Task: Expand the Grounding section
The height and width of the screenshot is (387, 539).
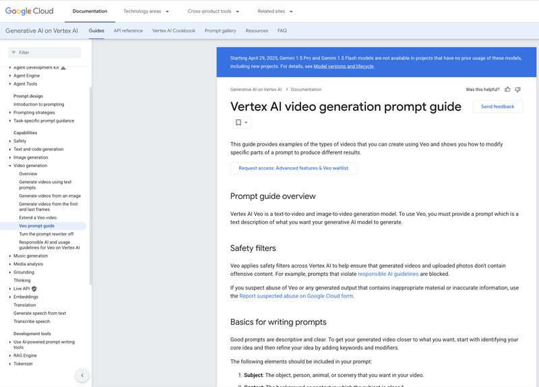Action: click(x=10, y=272)
